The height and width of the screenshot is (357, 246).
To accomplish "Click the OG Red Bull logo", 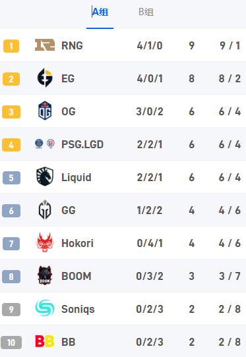I will (x=45, y=111).
